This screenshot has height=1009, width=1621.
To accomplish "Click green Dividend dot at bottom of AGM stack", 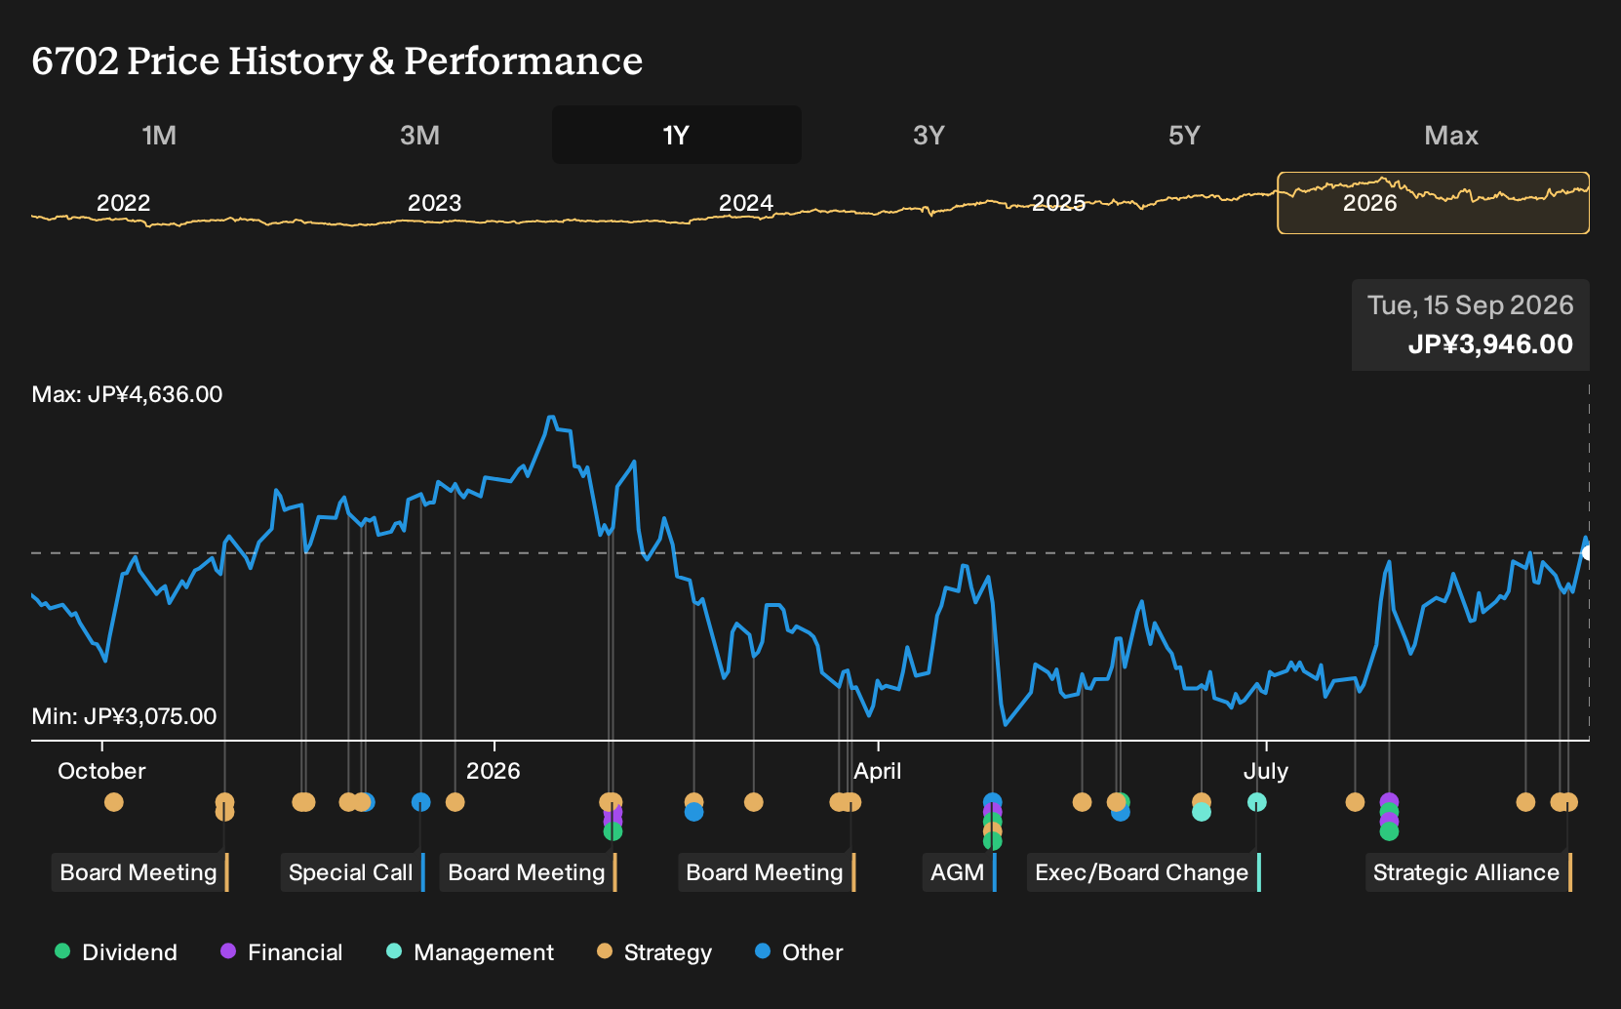I will (992, 840).
